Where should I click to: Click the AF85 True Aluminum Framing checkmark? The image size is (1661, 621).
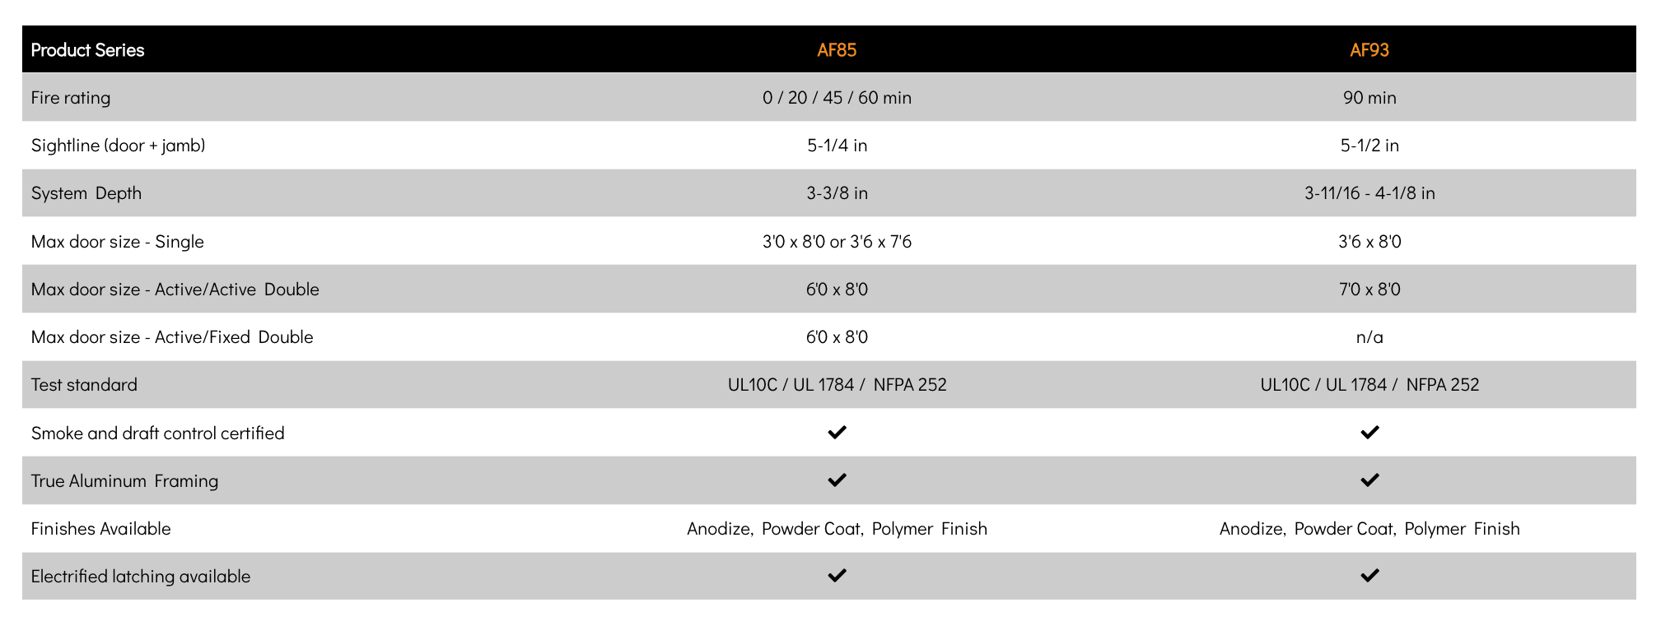tap(837, 480)
